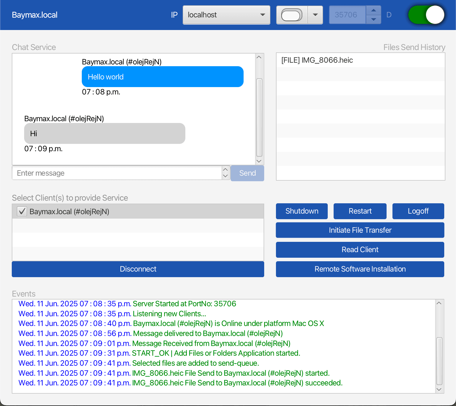Start Initiate File Transfer
This screenshot has height=406, width=456.
pos(360,230)
